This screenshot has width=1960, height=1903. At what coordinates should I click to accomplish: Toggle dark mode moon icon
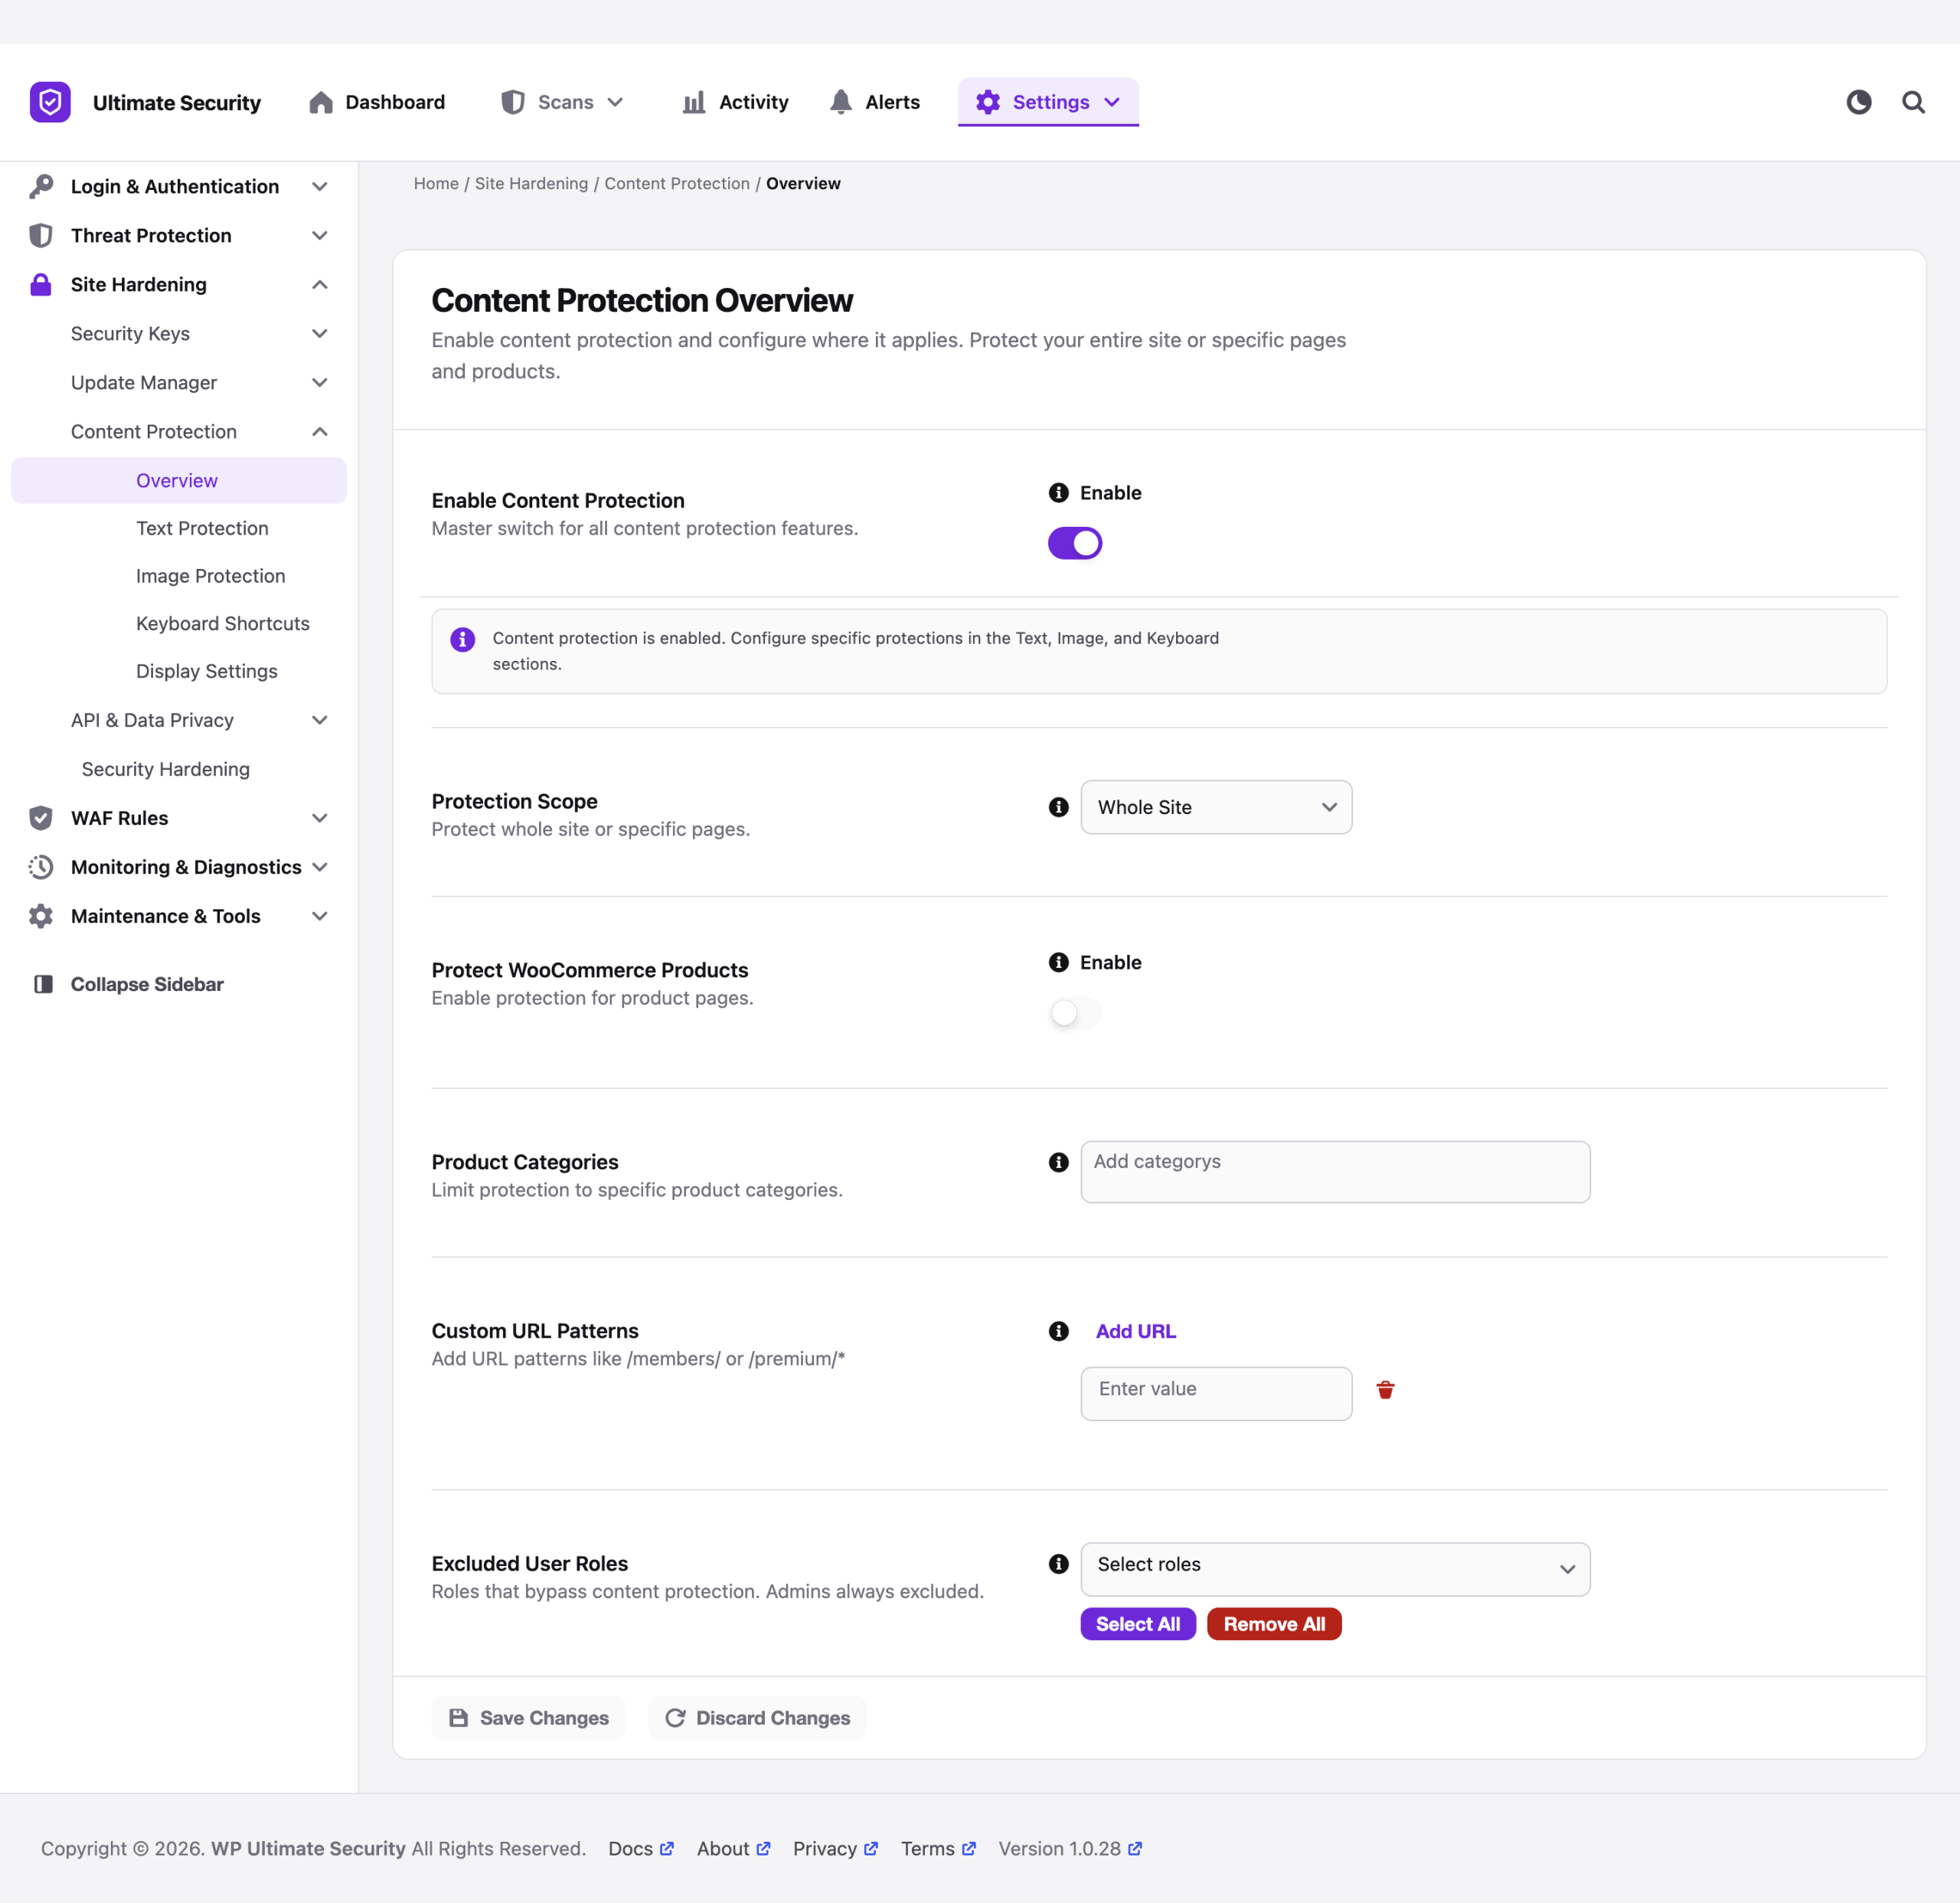[x=1858, y=102]
